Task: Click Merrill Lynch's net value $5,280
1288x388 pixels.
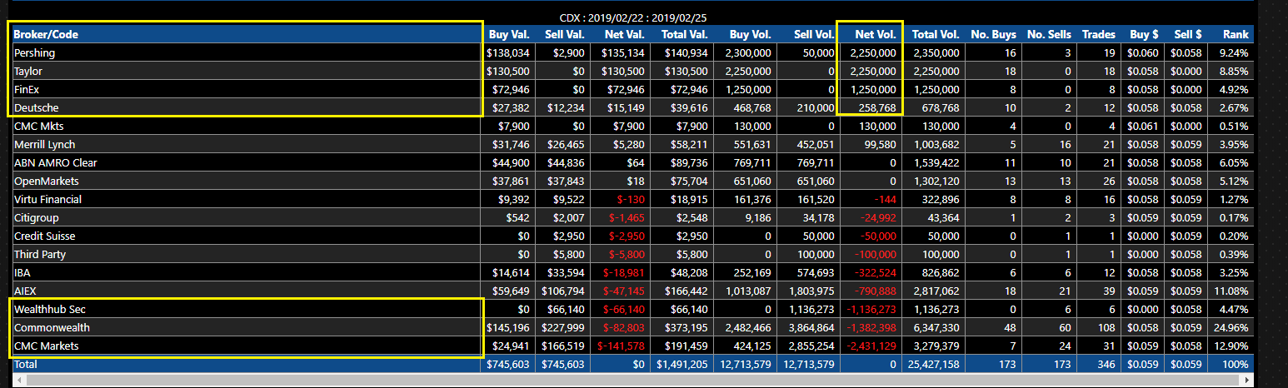Action: click(628, 144)
